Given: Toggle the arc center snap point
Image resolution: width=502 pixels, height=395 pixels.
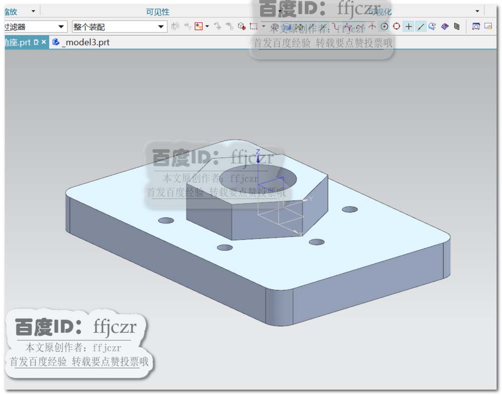Looking at the screenshot, I should (385, 27).
